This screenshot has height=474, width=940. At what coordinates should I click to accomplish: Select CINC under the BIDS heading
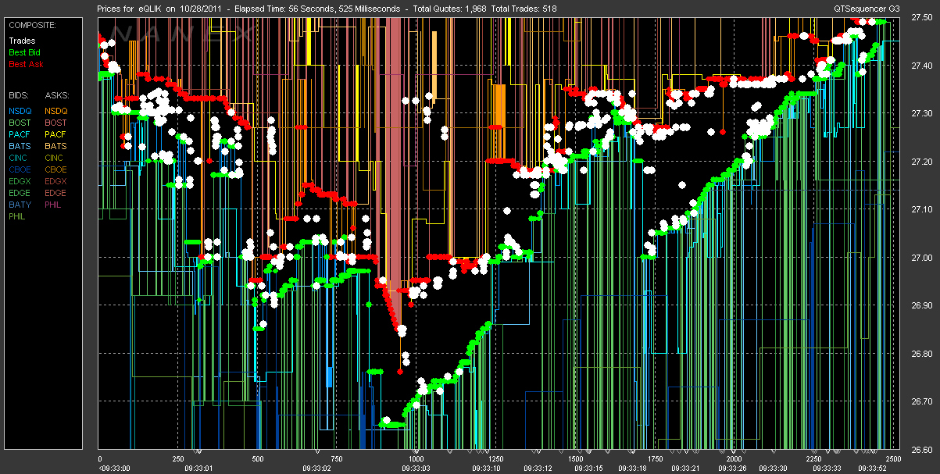[20, 158]
